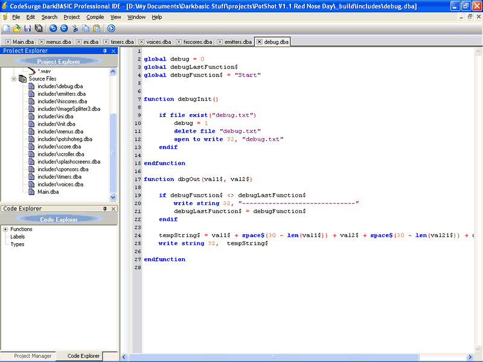
Task: Click the Open file folder icon
Action: click(17, 28)
